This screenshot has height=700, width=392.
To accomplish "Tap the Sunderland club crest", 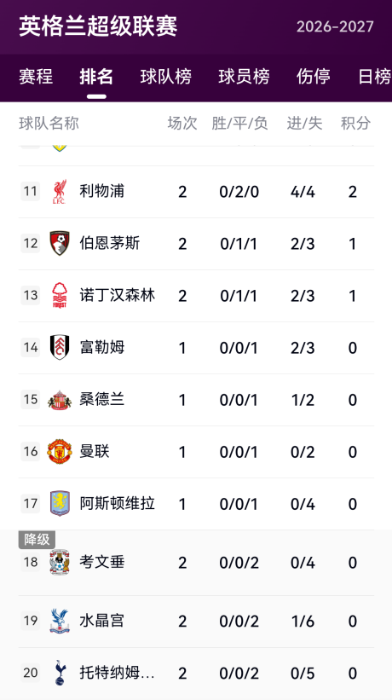I will 60,400.
